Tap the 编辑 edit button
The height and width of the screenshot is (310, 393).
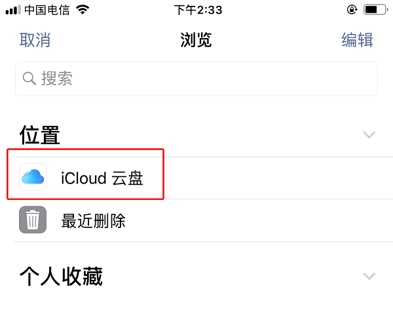(x=358, y=40)
